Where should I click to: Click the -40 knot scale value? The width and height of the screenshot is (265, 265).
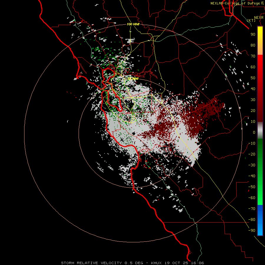coord(252,176)
